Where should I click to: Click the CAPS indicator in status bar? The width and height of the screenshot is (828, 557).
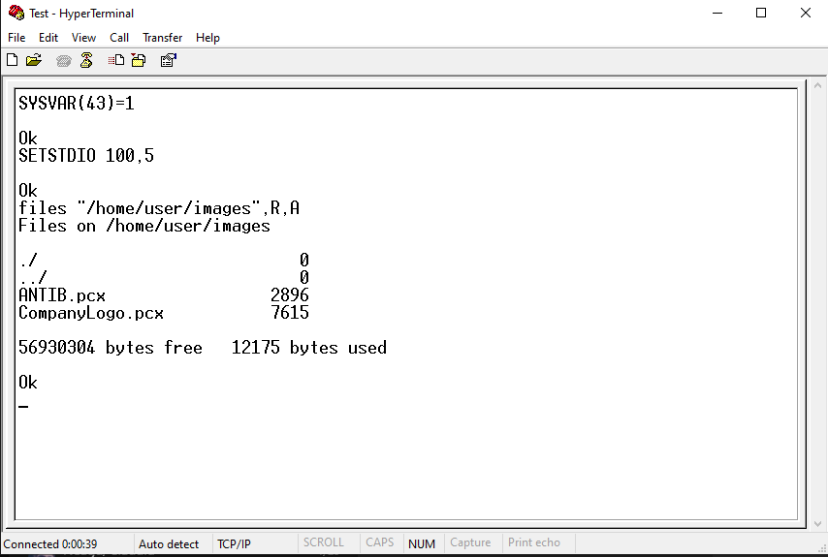pos(380,542)
